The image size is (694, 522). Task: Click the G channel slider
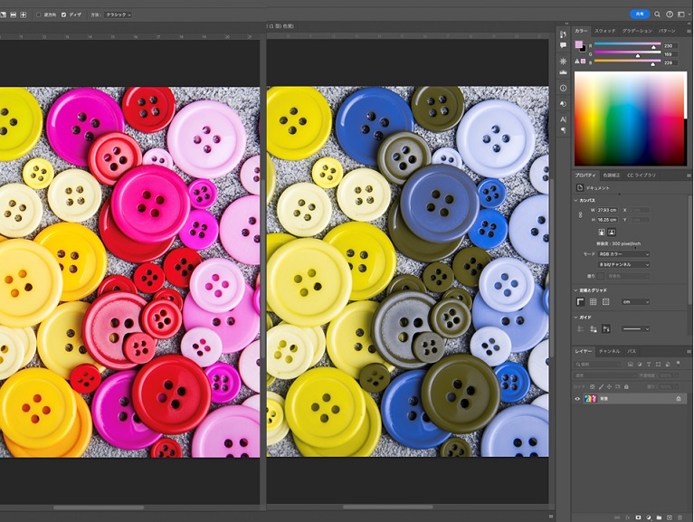(628, 53)
